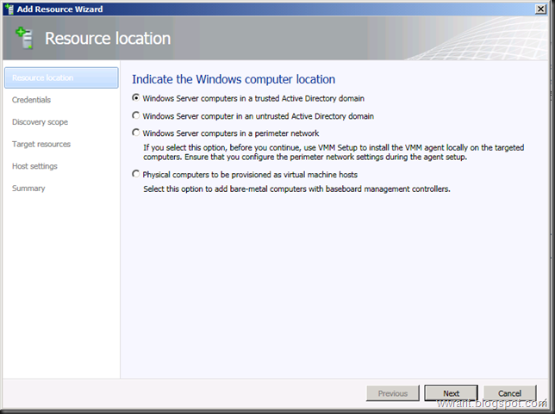
Task: Select the perimeter network radio button
Action: 135,133
